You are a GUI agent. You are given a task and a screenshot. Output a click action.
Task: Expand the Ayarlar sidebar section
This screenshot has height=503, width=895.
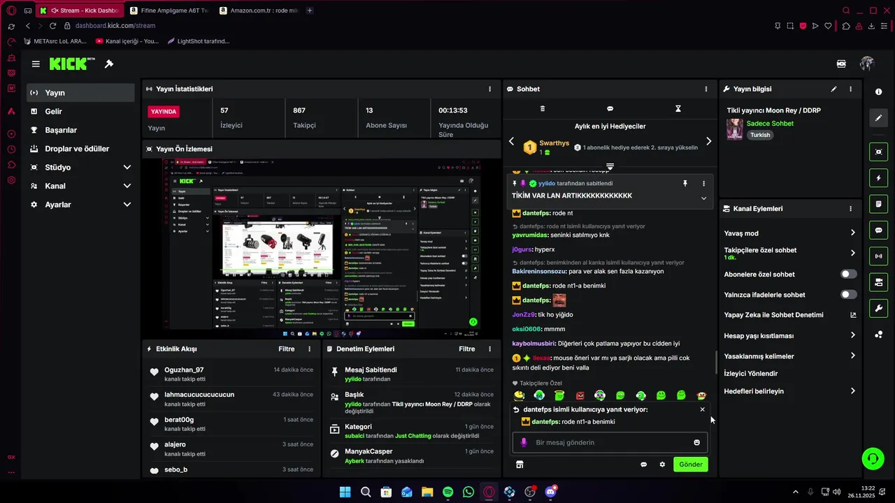(x=127, y=205)
